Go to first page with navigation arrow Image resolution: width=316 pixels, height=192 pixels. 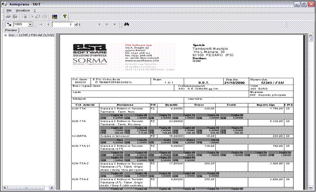[x=41, y=24]
